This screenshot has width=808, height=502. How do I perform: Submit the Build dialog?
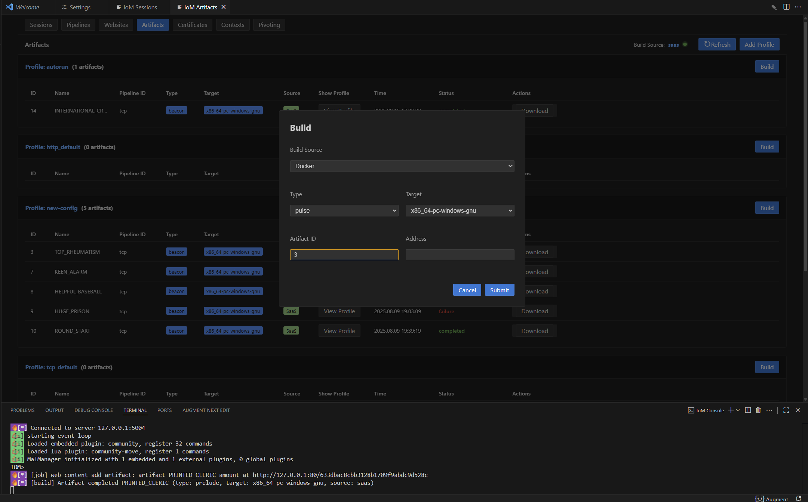pos(500,290)
